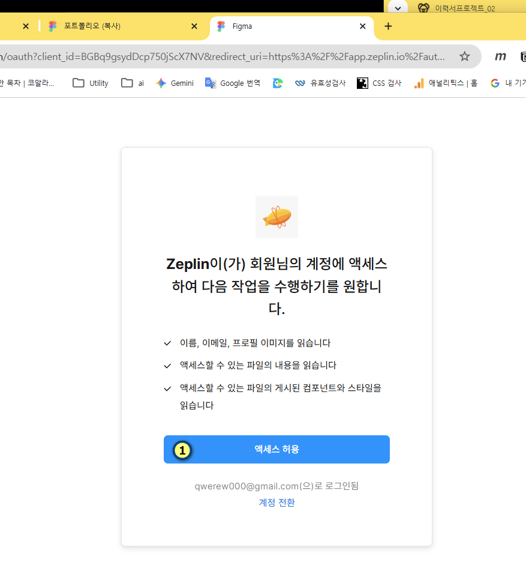Click the 계정 전환 link

click(x=276, y=503)
